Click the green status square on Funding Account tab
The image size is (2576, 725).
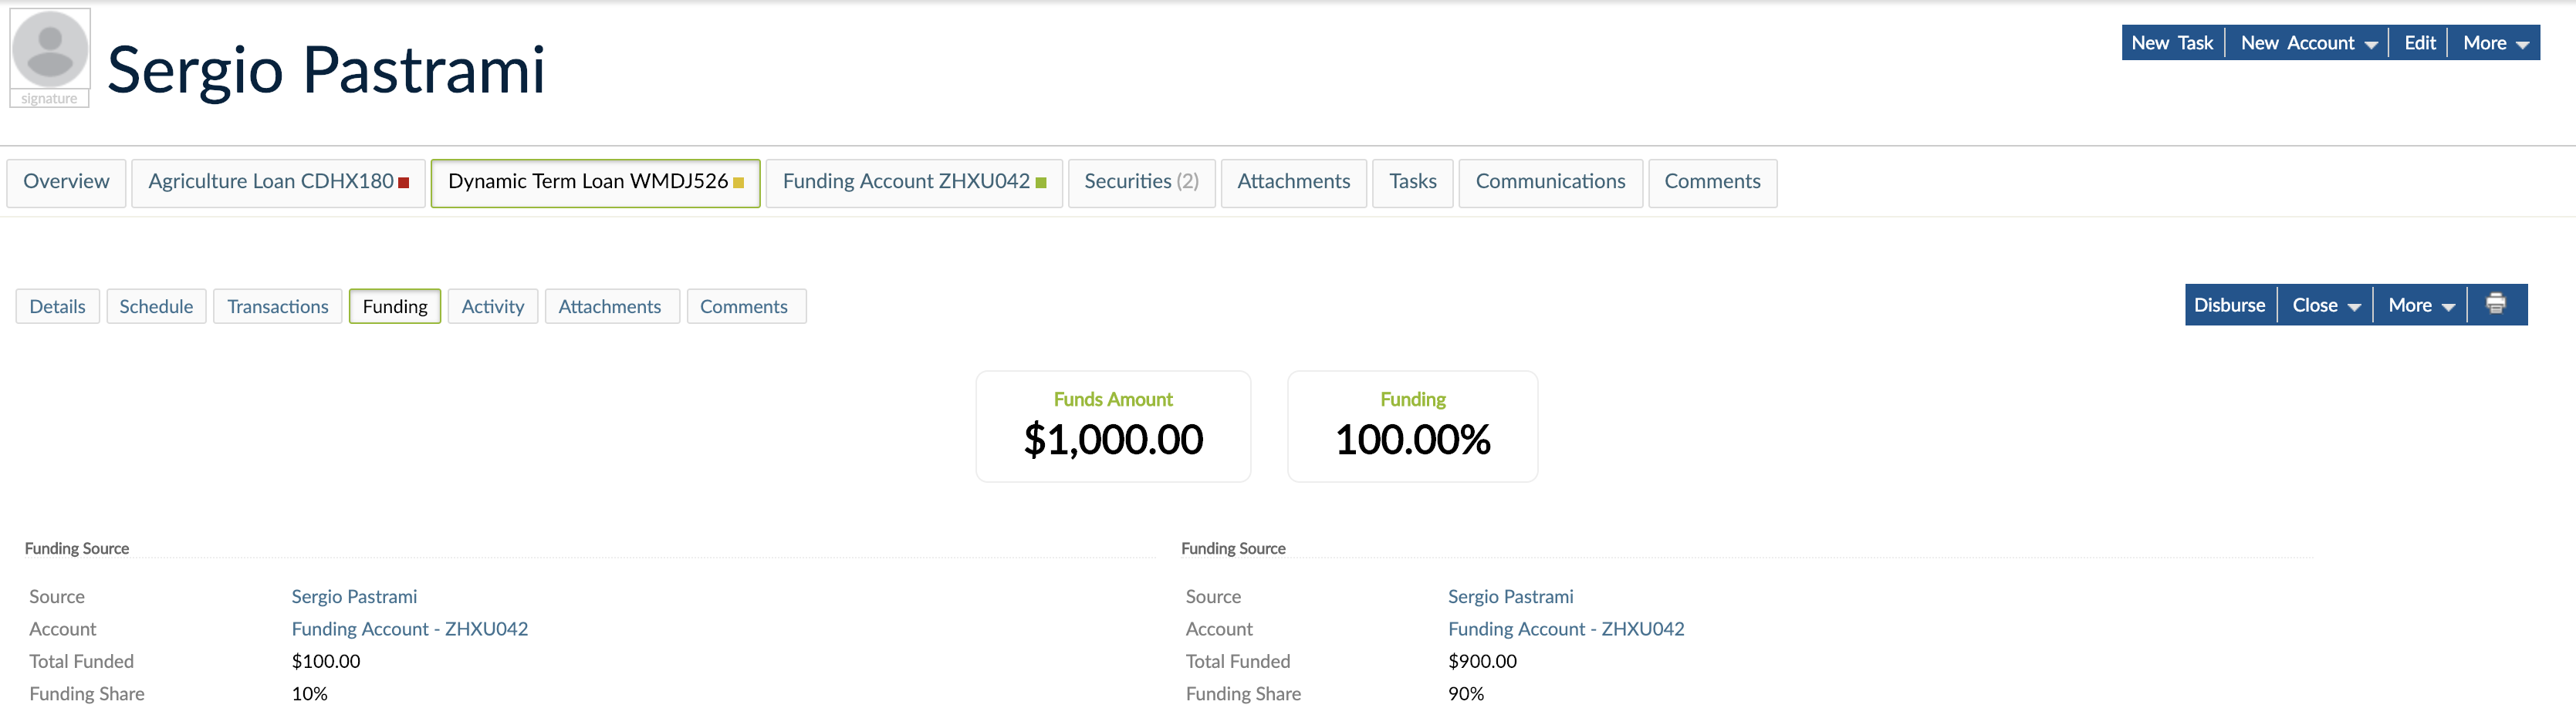click(x=1041, y=182)
